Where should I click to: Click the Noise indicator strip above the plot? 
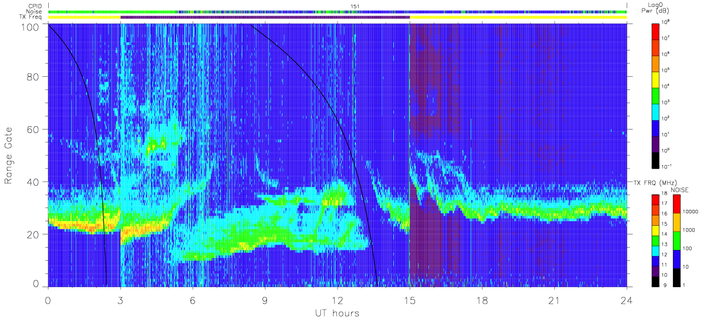pos(338,11)
